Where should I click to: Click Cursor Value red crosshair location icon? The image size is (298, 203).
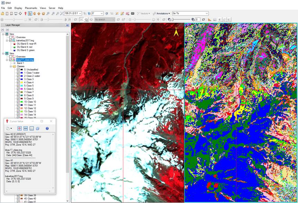(x=19, y=128)
